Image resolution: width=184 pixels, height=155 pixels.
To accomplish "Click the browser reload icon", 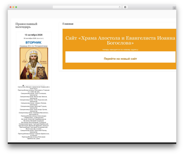I will click(120, 7).
